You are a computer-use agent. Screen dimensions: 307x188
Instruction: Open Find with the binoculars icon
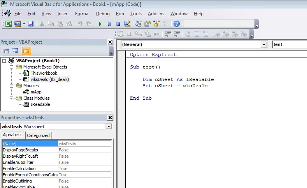pyautogui.click(x=69, y=24)
